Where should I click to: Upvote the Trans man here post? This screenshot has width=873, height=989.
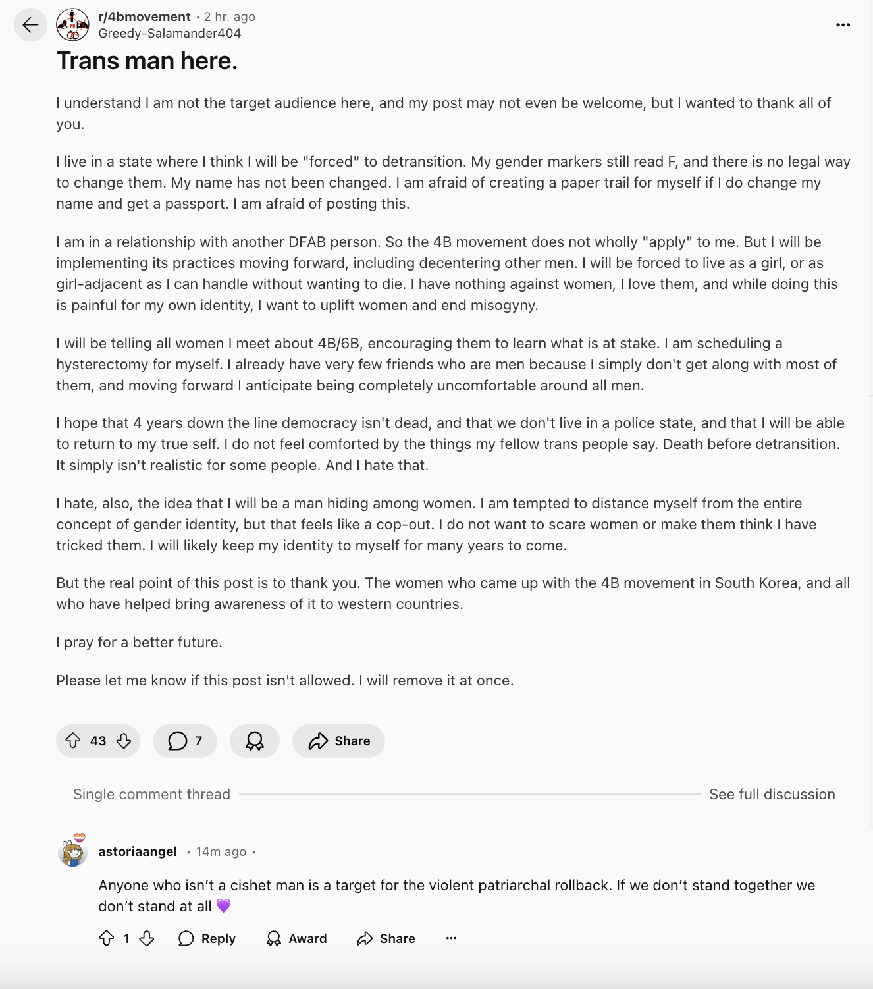coord(73,741)
